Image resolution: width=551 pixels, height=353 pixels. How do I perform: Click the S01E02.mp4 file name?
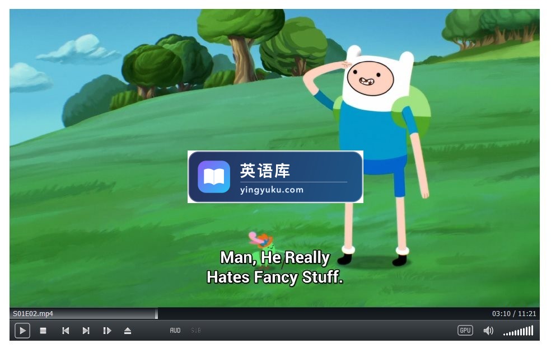coord(33,314)
